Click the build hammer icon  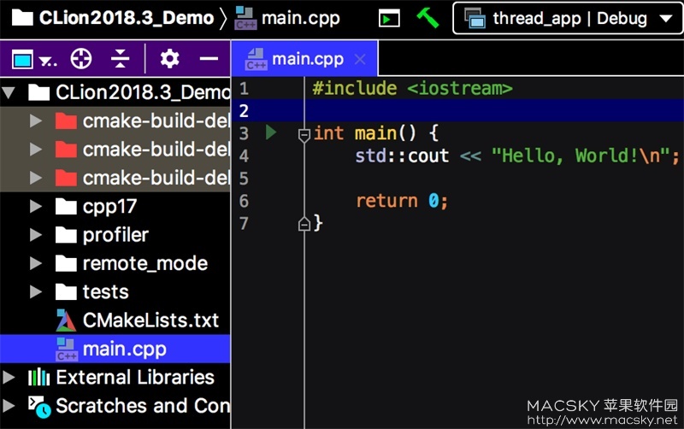point(427,18)
